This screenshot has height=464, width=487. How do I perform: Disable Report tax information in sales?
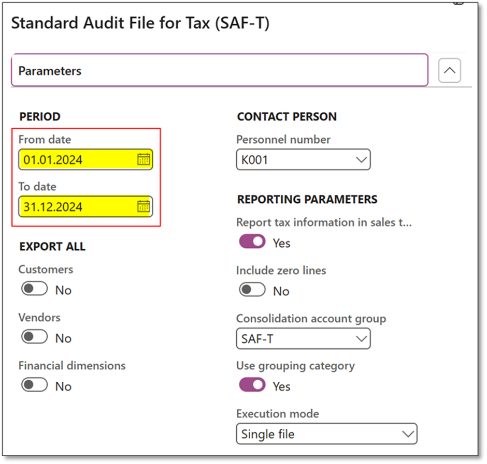pyautogui.click(x=252, y=241)
